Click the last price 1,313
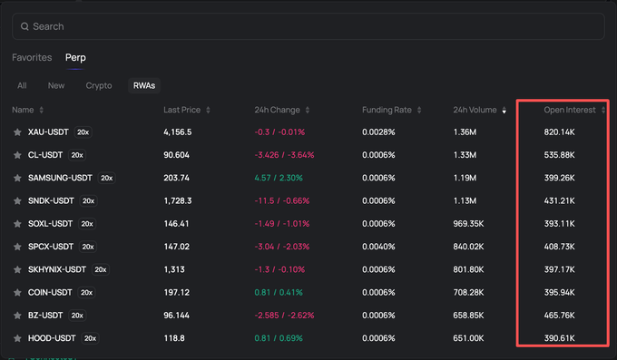 pos(174,269)
